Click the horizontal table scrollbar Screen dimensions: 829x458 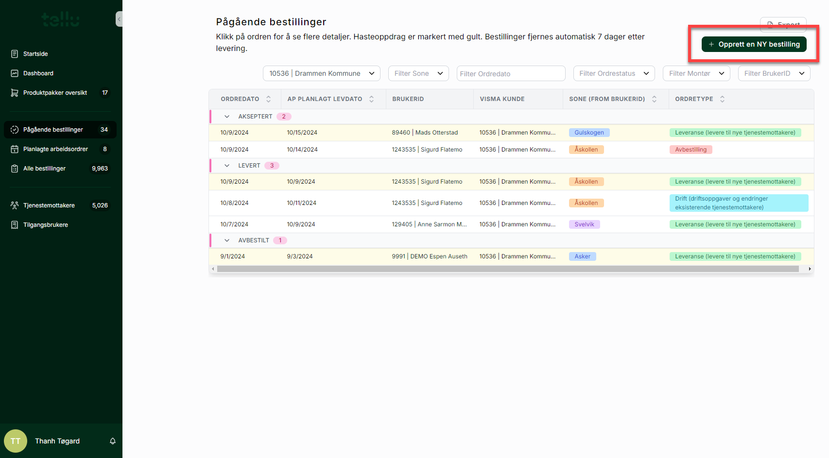click(x=508, y=269)
